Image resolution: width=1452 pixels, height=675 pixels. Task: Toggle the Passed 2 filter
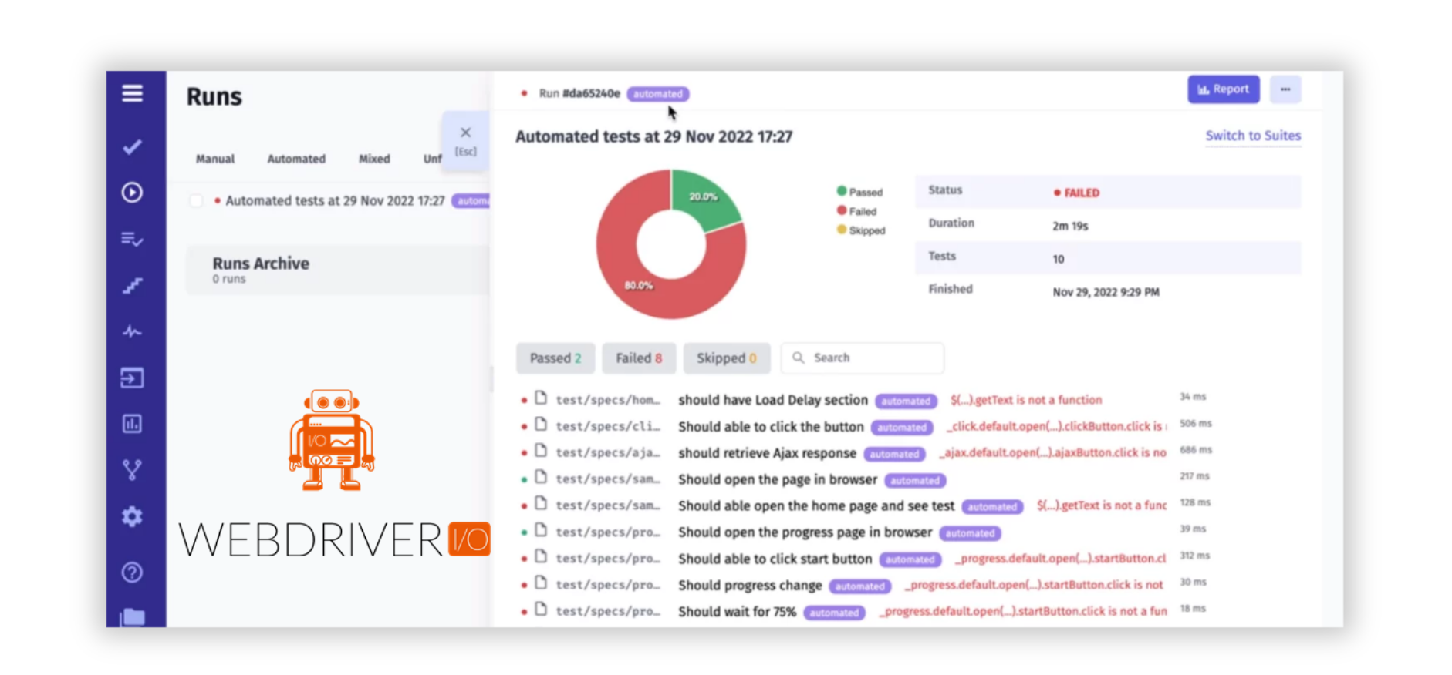(555, 358)
